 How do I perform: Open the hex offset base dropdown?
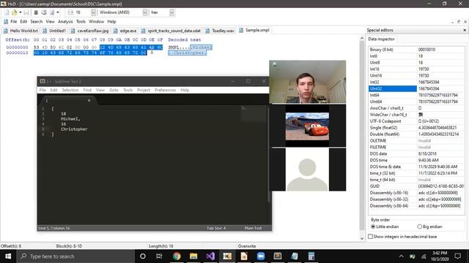coord(171,12)
